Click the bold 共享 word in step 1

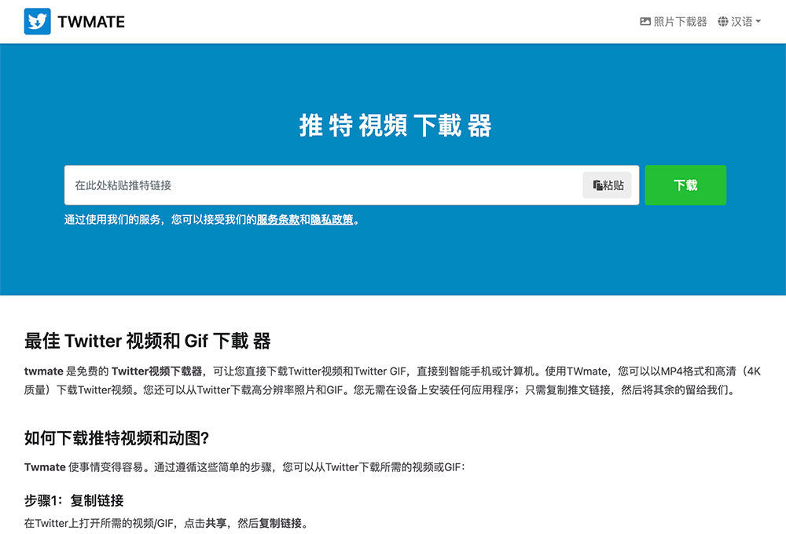coord(215,524)
